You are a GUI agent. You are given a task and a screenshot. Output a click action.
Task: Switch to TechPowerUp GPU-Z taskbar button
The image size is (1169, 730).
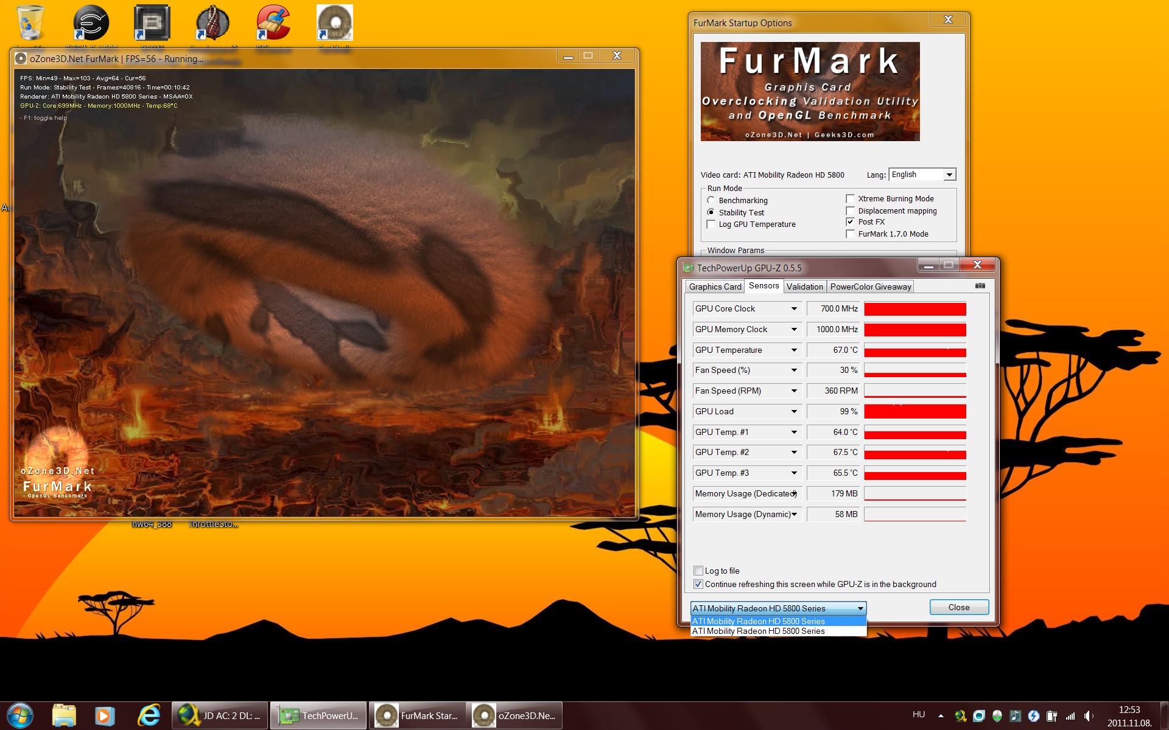click(x=318, y=715)
